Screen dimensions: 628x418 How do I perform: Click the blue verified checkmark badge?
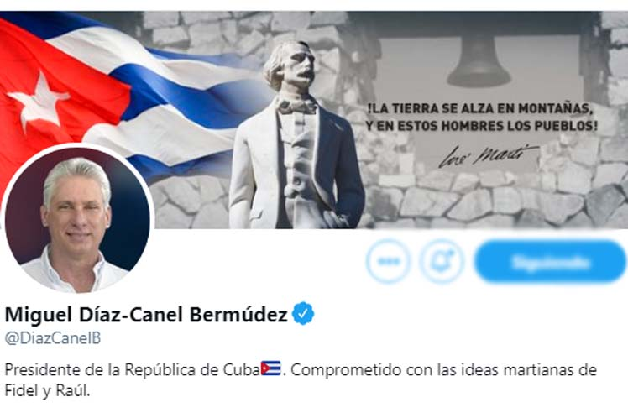tap(303, 314)
